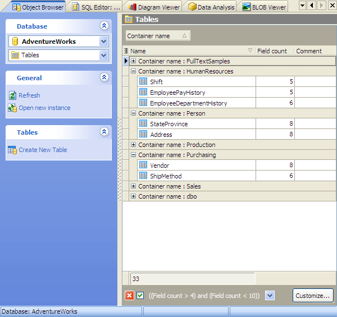Click the Vendor table icon
The height and width of the screenshot is (317, 337).
pyautogui.click(x=143, y=165)
